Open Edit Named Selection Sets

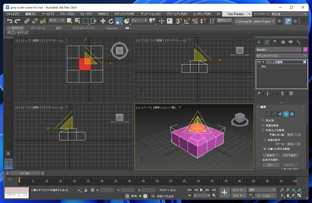click(x=212, y=21)
